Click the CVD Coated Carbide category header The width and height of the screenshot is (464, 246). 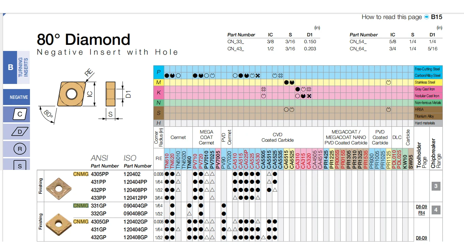(278, 137)
